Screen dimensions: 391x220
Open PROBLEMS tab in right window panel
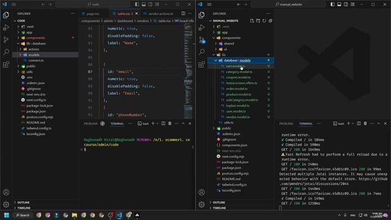click(x=287, y=123)
